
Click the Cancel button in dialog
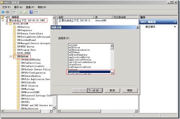pyautogui.click(x=112, y=90)
